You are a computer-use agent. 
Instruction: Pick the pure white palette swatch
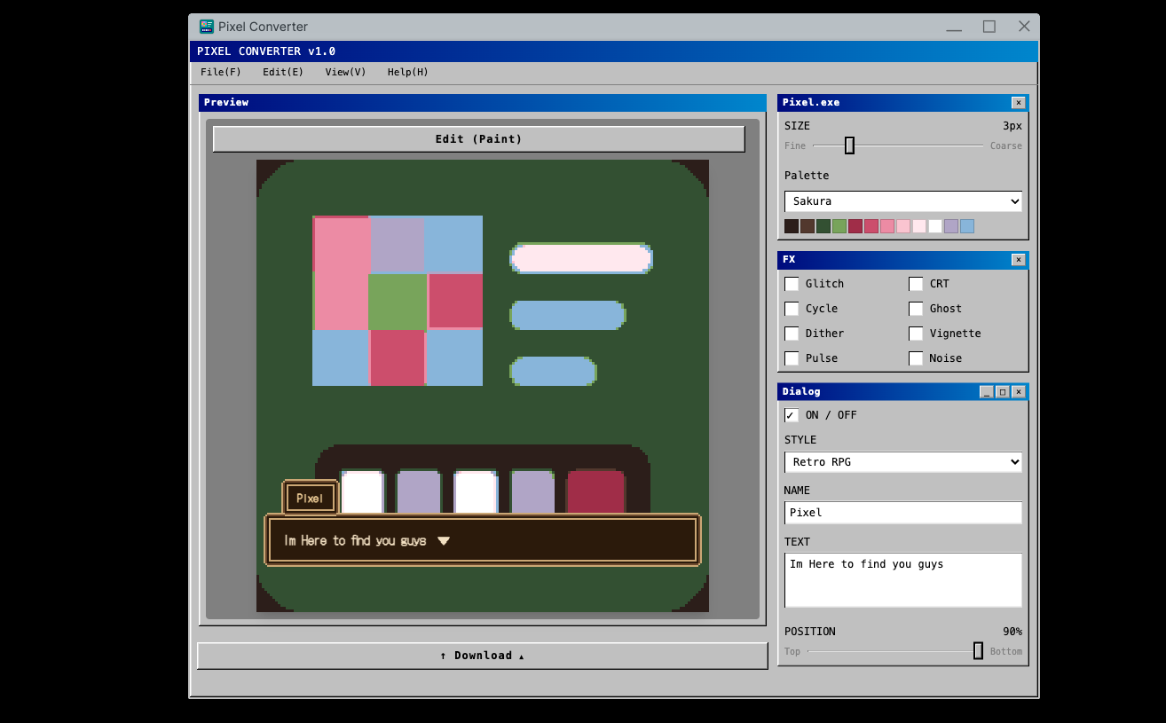click(x=935, y=226)
